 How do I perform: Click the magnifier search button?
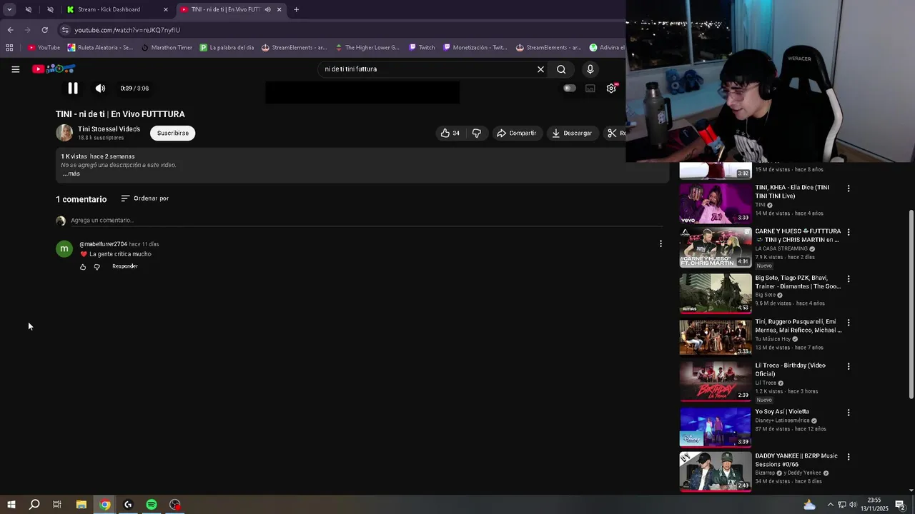click(x=561, y=69)
